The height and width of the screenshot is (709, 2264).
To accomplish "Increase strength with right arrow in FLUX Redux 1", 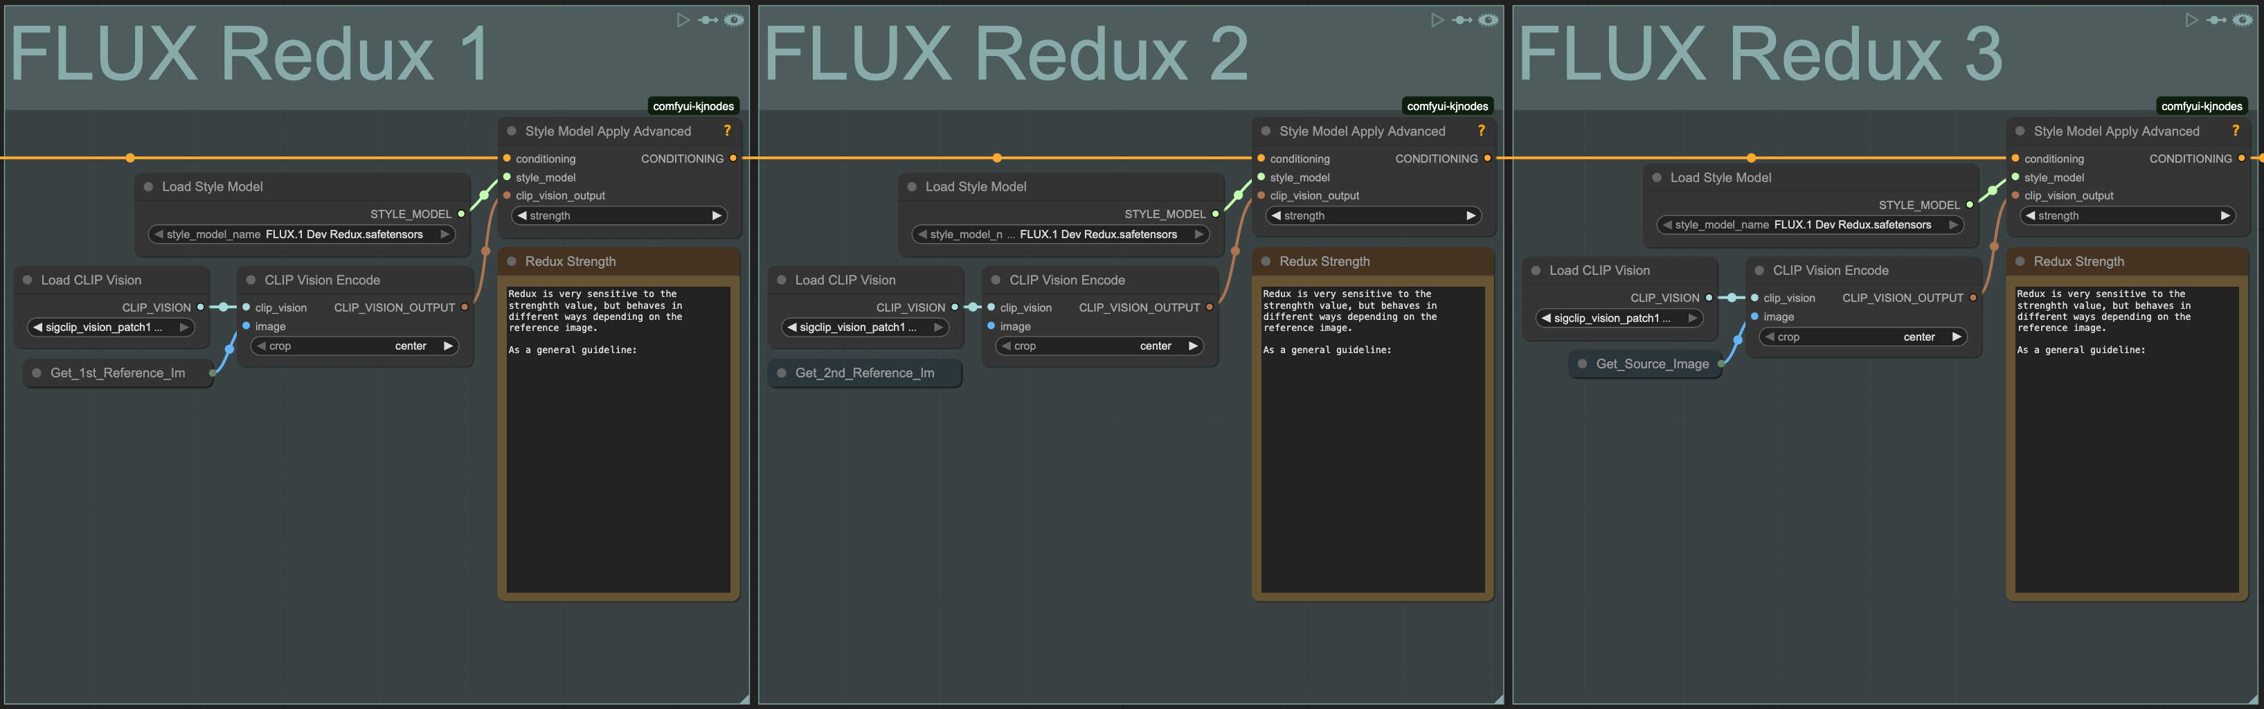I will [717, 216].
